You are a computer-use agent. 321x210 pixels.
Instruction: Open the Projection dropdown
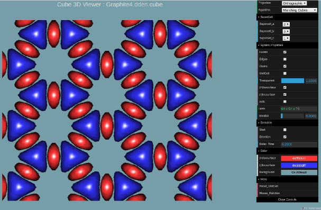click(294, 3)
